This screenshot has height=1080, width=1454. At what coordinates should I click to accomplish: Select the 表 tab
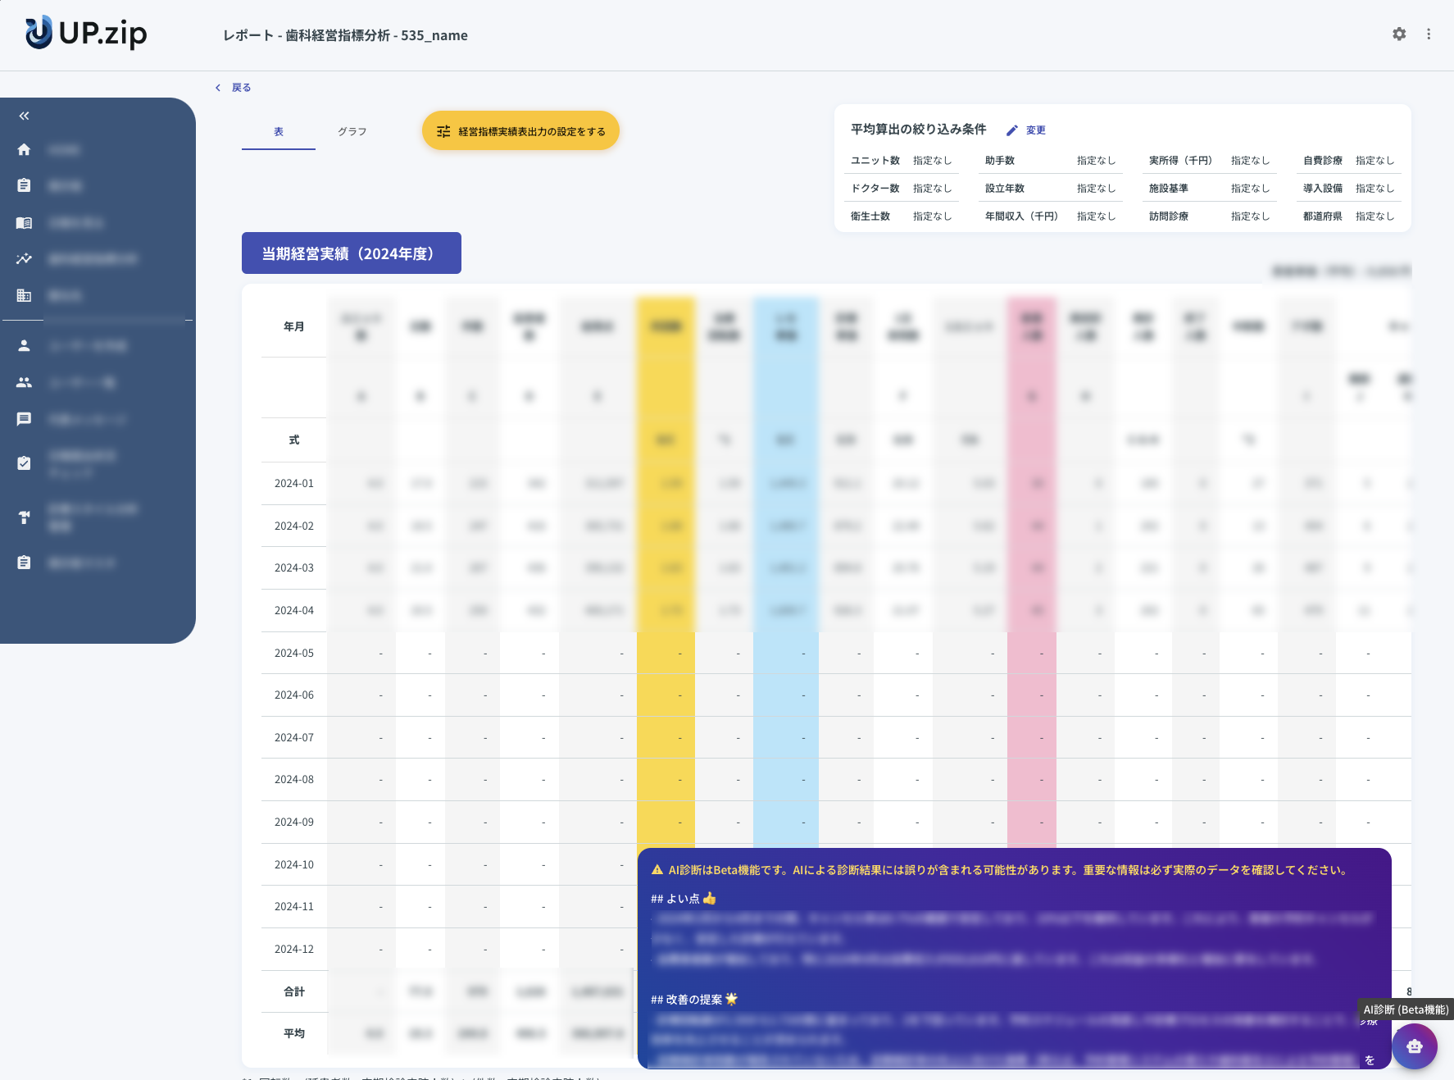point(278,131)
